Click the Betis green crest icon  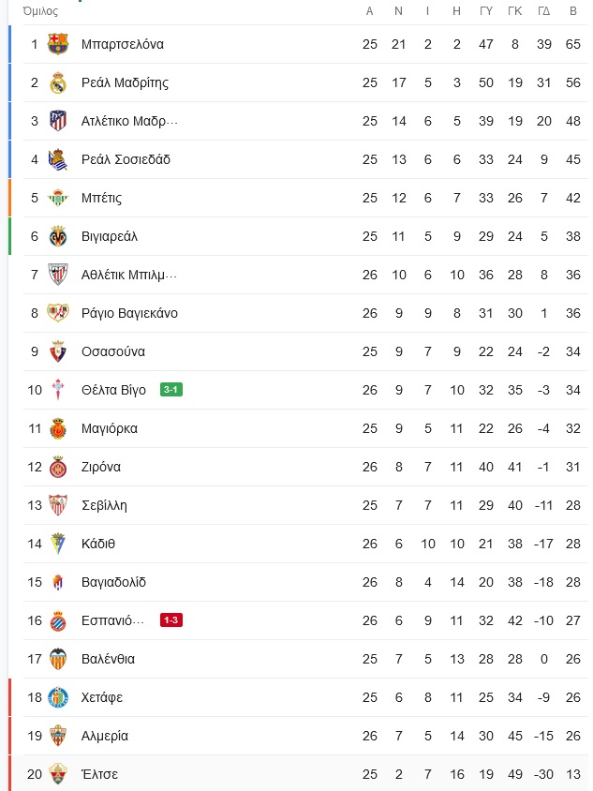(x=58, y=198)
